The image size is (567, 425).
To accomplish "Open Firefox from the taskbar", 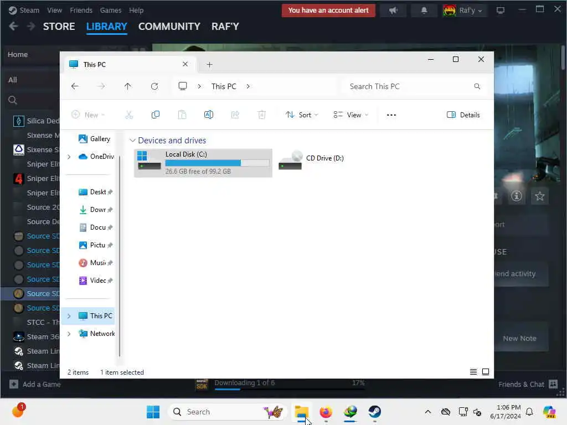I will click(326, 412).
